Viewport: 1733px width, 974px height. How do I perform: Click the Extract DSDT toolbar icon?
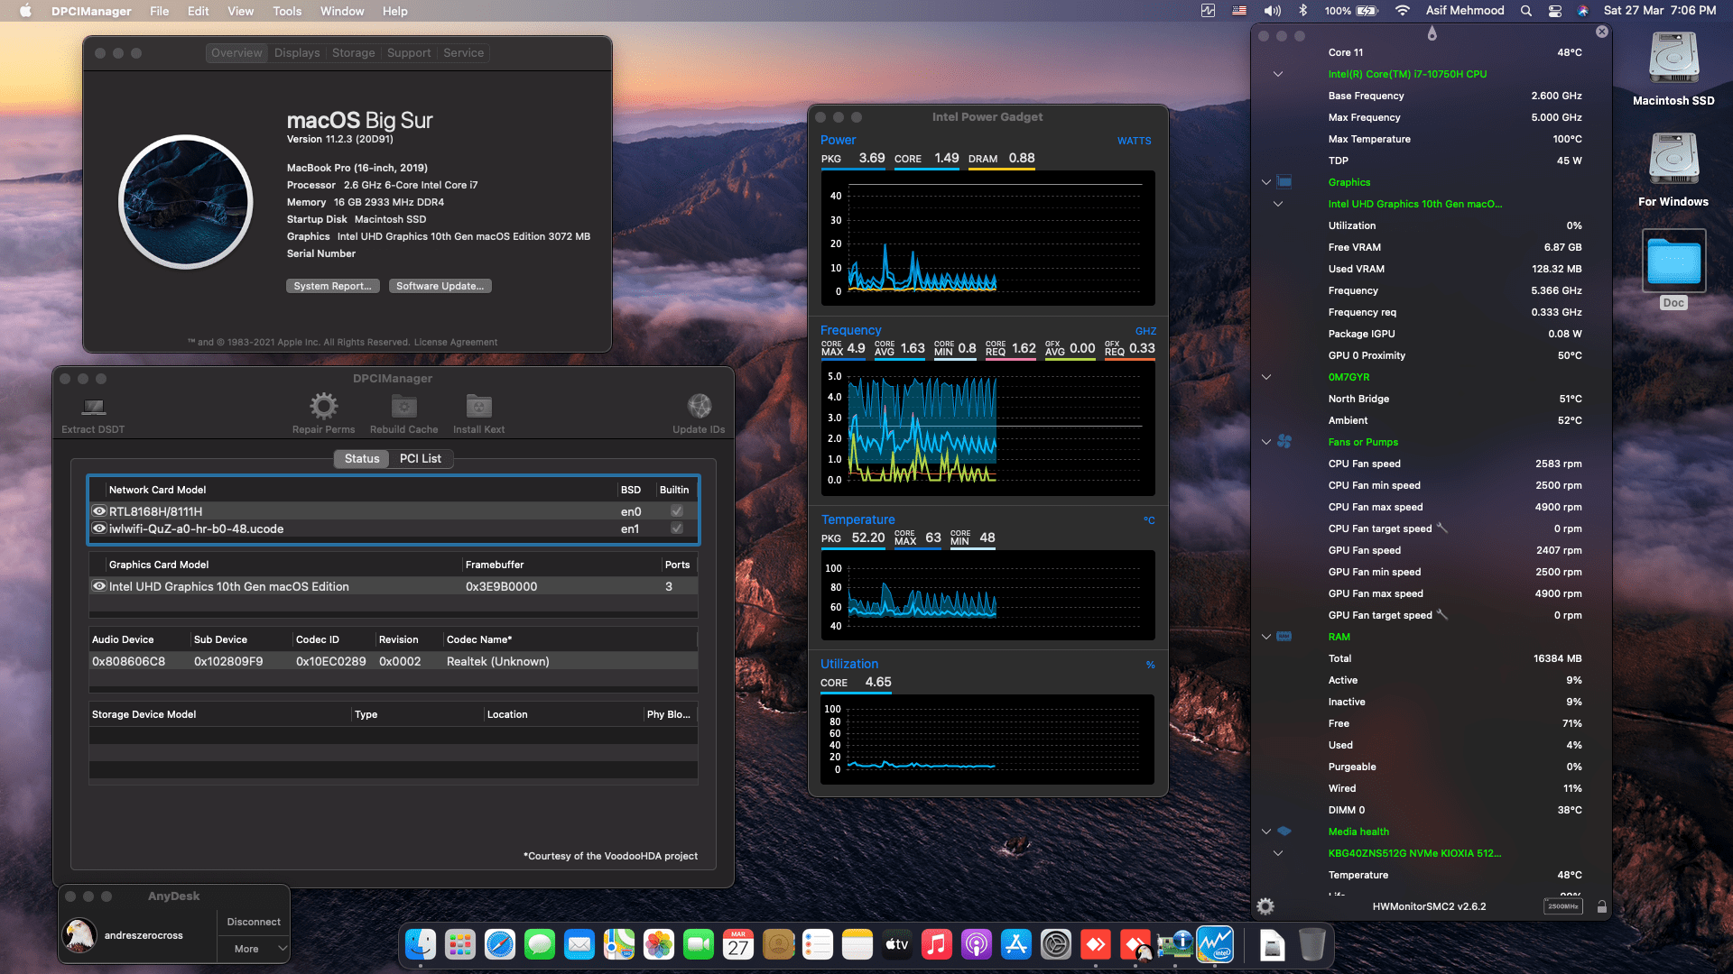point(94,407)
